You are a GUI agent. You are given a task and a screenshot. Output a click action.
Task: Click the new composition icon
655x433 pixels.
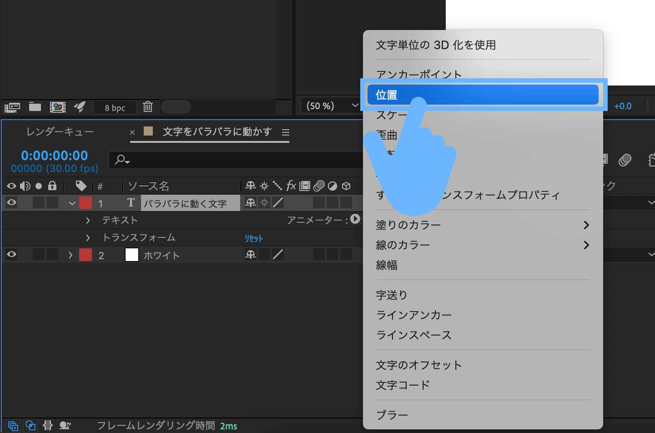click(x=58, y=107)
